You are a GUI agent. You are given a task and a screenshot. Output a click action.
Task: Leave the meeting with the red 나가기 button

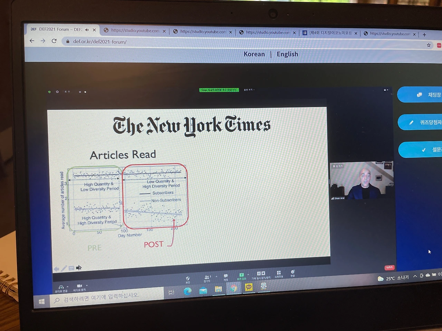pyautogui.click(x=389, y=268)
